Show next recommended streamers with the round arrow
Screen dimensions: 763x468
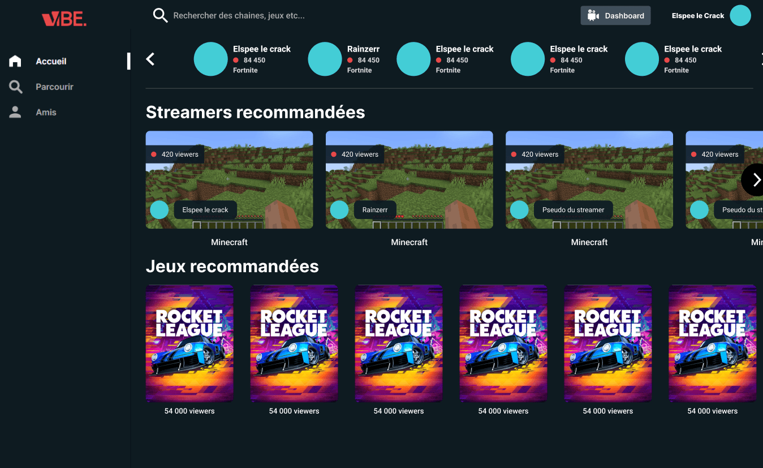[753, 180]
